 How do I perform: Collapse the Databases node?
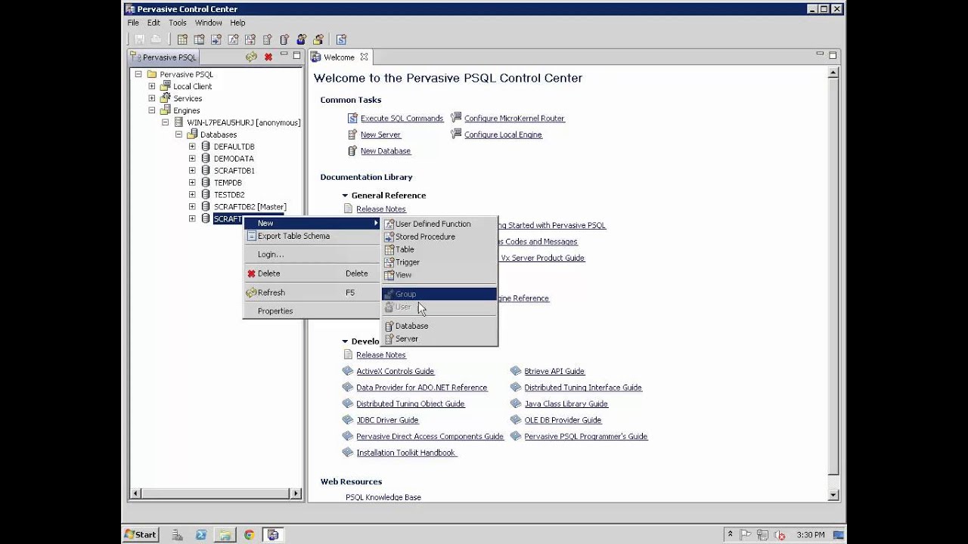[x=178, y=134]
